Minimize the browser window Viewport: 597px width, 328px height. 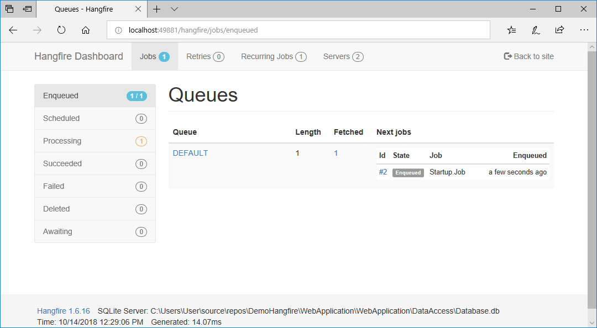click(x=533, y=9)
